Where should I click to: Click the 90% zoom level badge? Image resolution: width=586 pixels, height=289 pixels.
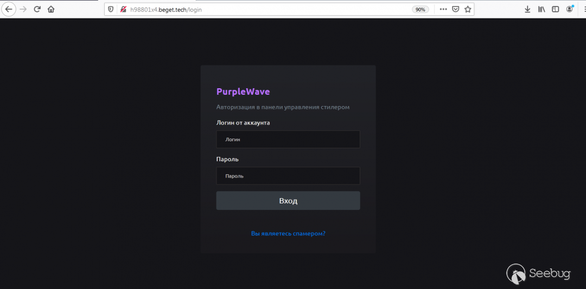click(x=421, y=10)
